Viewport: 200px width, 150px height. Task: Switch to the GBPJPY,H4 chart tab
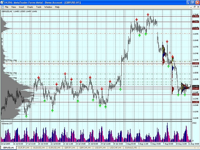(70, 148)
